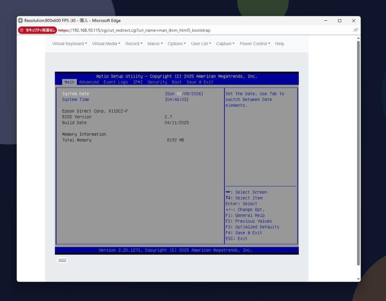Expand the Record dropdown
Image resolution: width=386 pixels, height=301 pixels.
pyautogui.click(x=133, y=43)
